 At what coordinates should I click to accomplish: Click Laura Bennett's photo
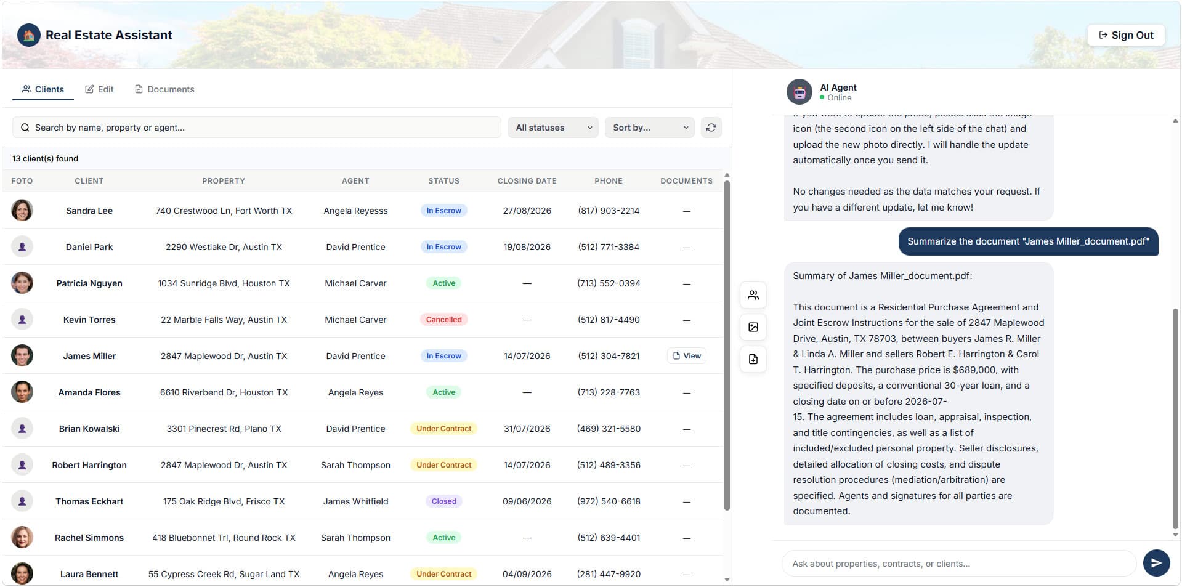point(22,573)
